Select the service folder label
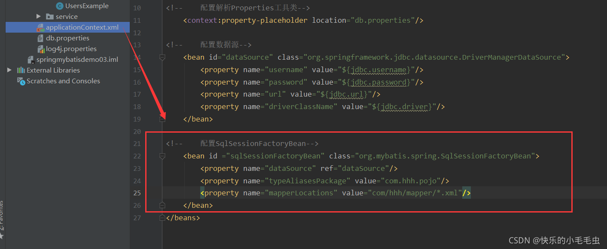 click(x=67, y=17)
